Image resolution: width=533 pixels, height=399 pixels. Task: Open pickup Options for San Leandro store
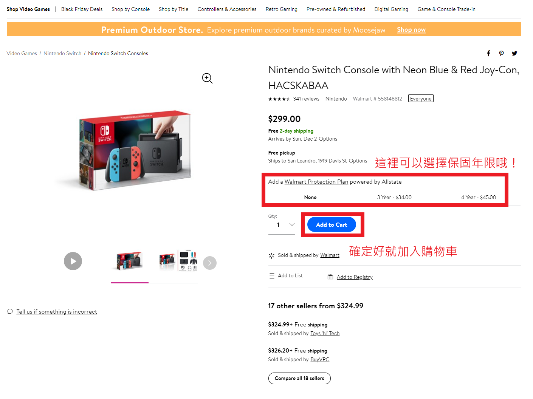tap(358, 161)
